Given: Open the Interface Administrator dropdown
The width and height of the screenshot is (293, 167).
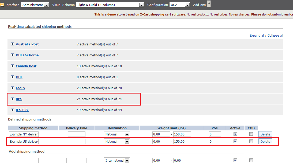Looking at the screenshot, I should coord(35,5).
